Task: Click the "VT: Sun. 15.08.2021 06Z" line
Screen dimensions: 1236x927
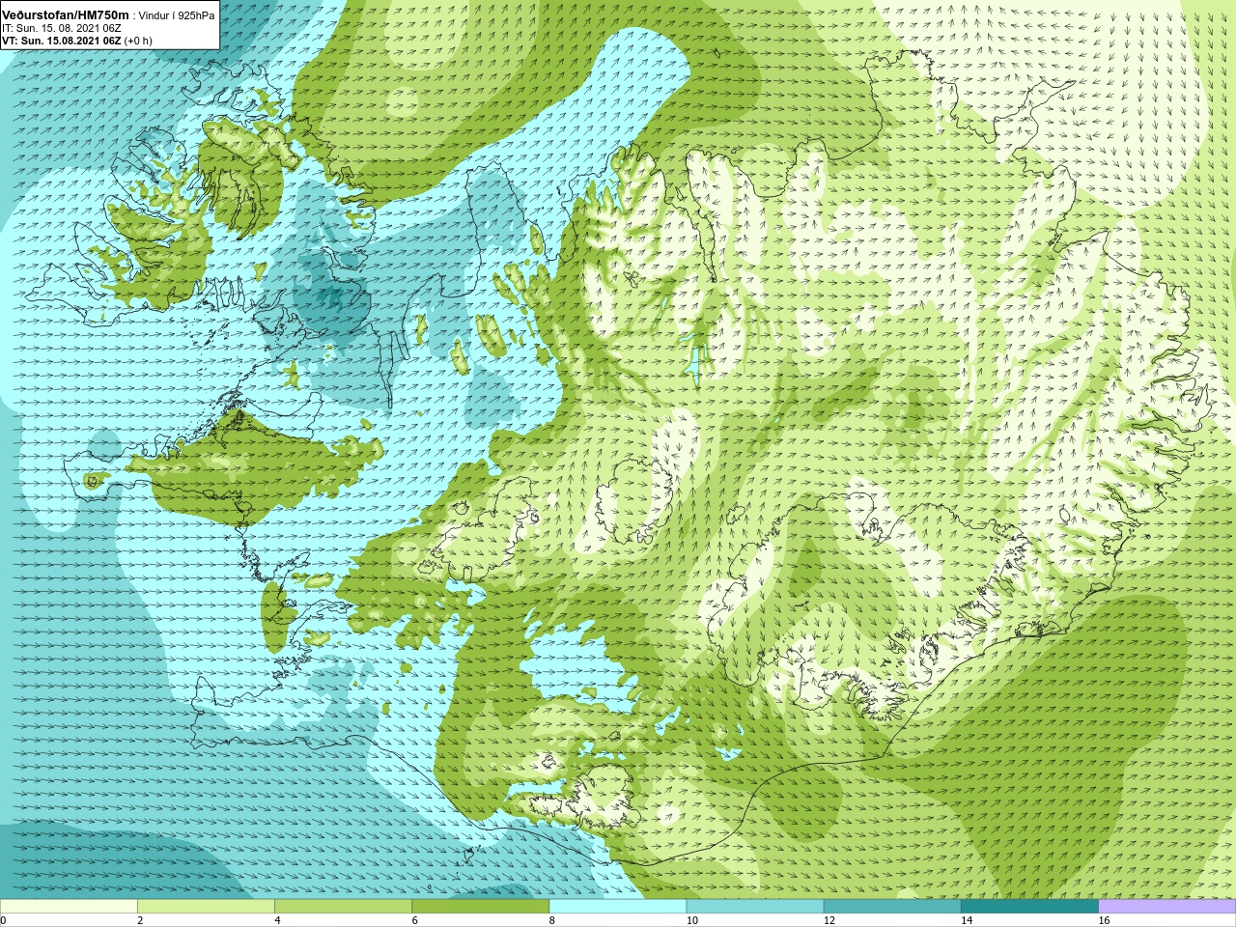Action: 62,41
